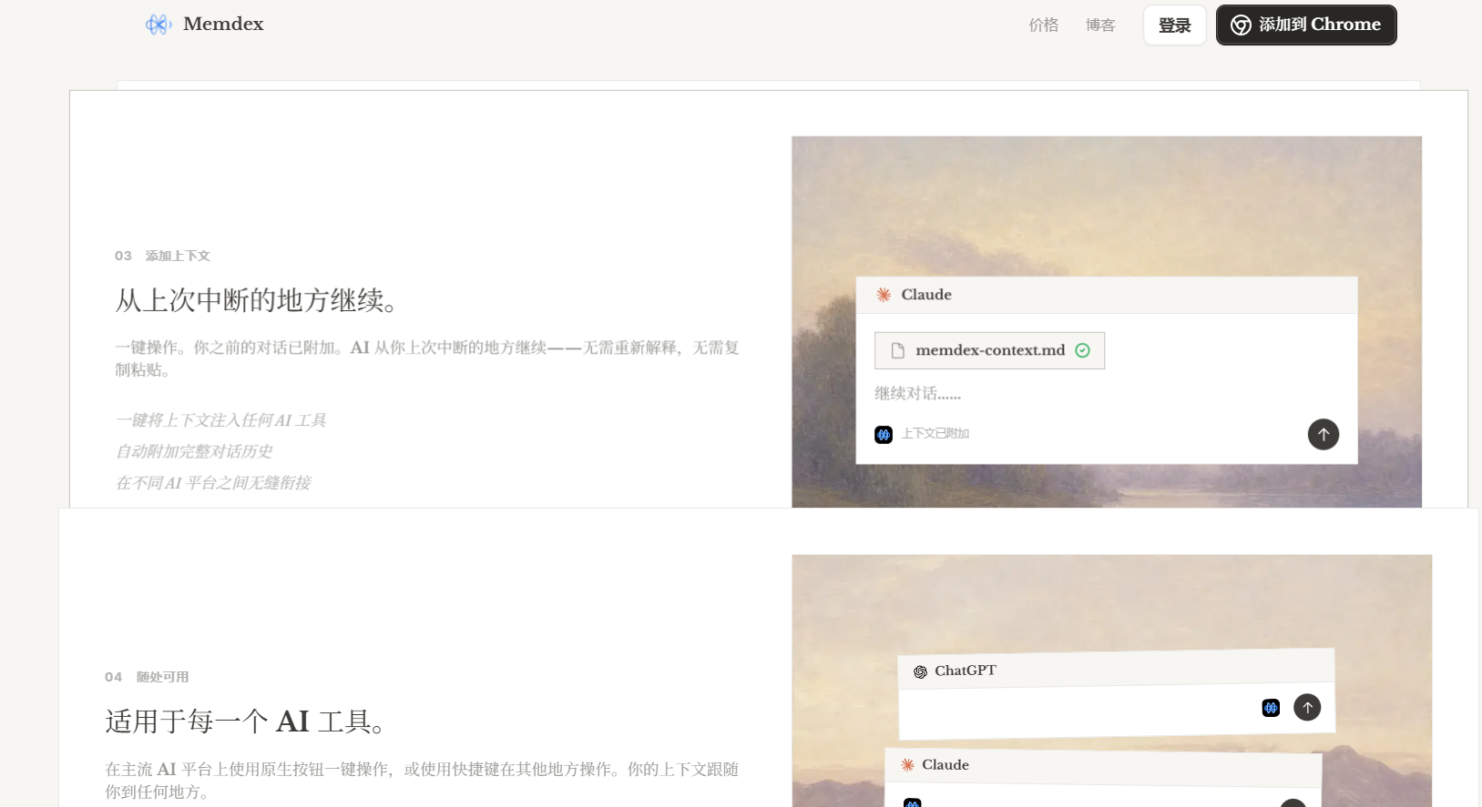Click the Memdex logo icon in header
This screenshot has height=807, width=1482.
pos(158,25)
